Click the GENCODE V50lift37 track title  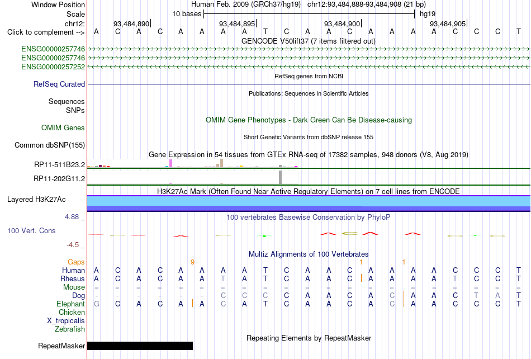[x=309, y=41]
